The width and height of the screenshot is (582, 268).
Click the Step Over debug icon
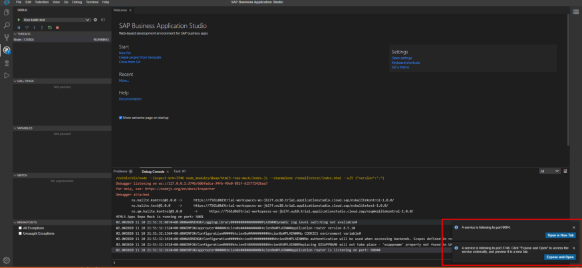coord(27,27)
